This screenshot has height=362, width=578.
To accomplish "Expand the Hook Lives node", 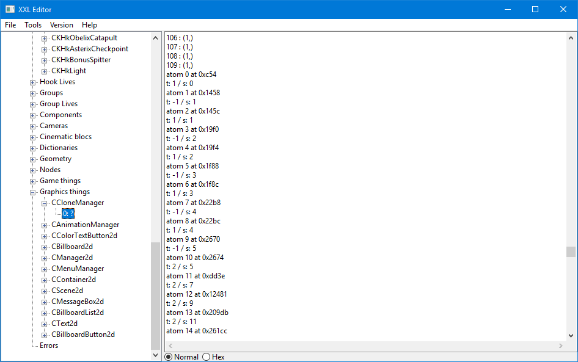I will (32, 82).
